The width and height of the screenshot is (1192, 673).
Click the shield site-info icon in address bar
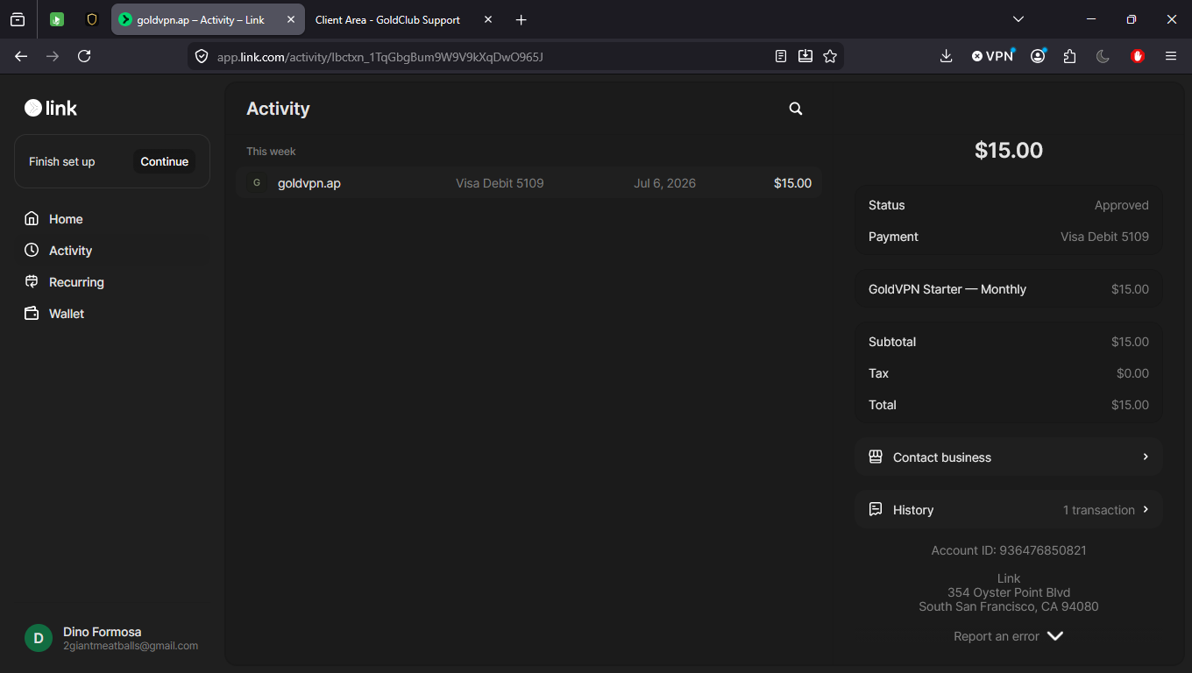coord(202,56)
